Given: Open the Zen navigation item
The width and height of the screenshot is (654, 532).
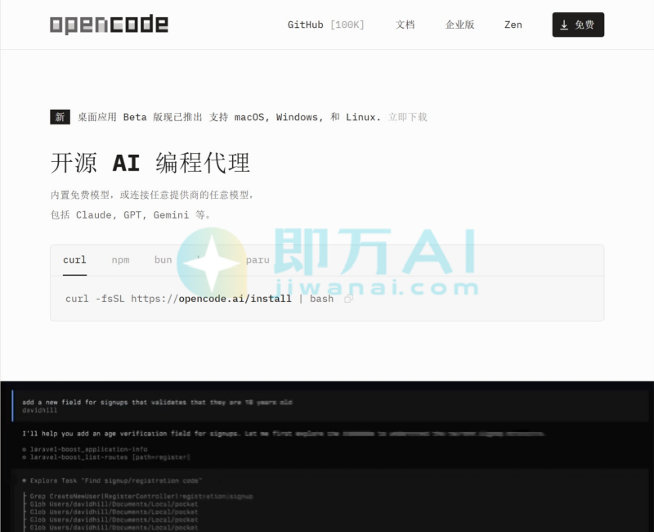Looking at the screenshot, I should click(x=513, y=25).
